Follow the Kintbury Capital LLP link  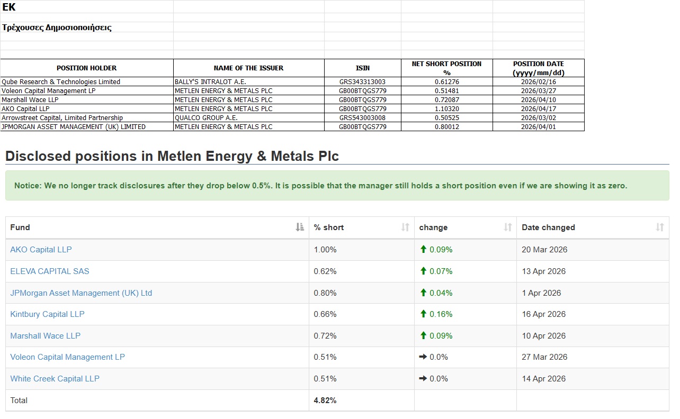(x=47, y=314)
